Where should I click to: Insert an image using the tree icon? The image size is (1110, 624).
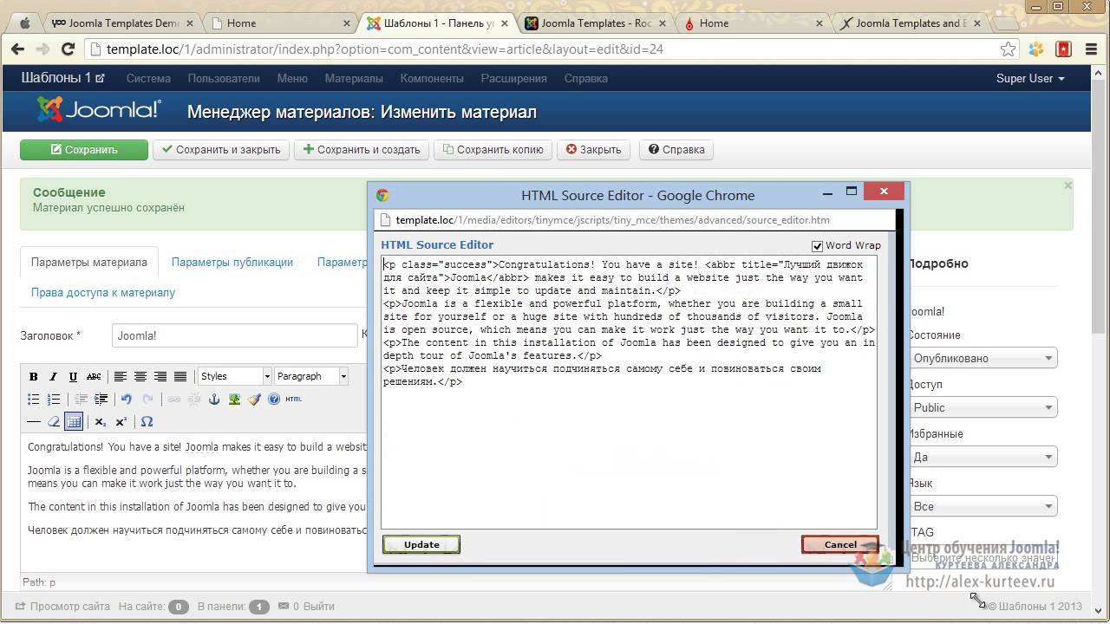coord(234,400)
